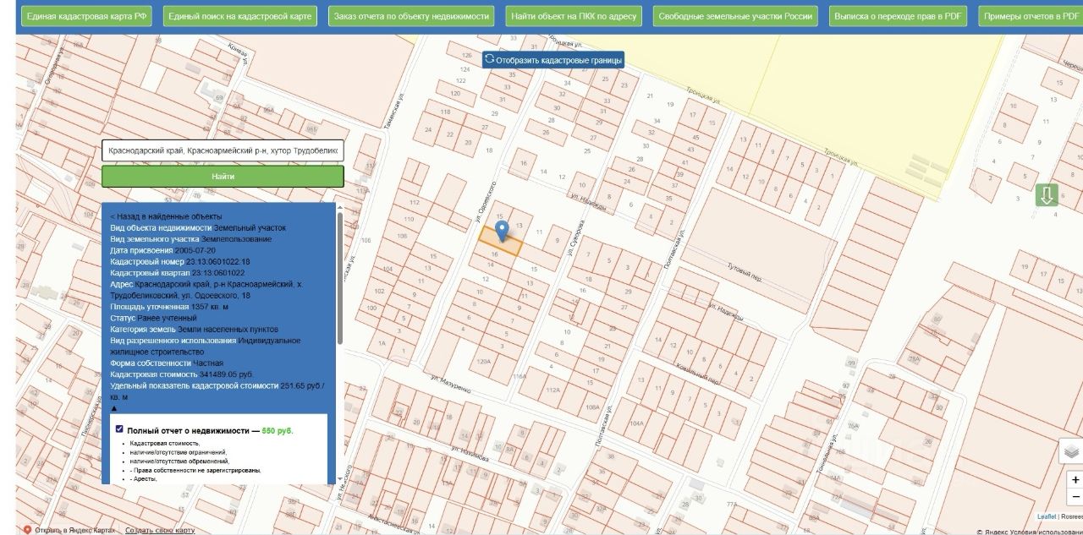Image resolution: width=1083 pixels, height=535 pixels.
Task: Click cadastral value '341489.05 руб.' text
Action: [x=227, y=374]
